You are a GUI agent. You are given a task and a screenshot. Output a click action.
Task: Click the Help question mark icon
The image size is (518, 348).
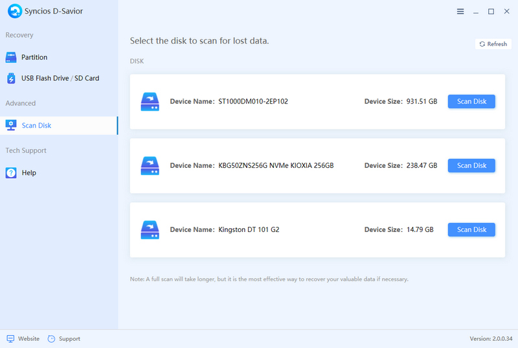click(x=11, y=173)
